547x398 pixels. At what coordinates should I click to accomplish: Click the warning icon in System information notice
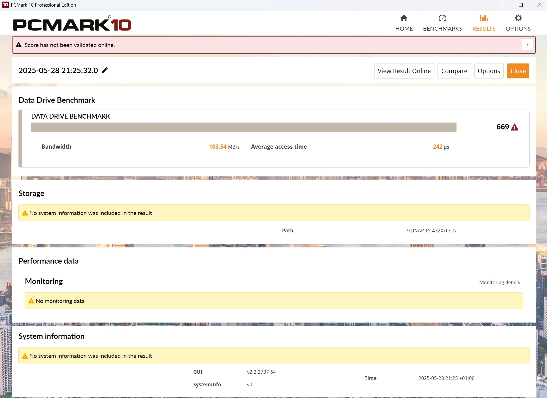tap(25, 356)
